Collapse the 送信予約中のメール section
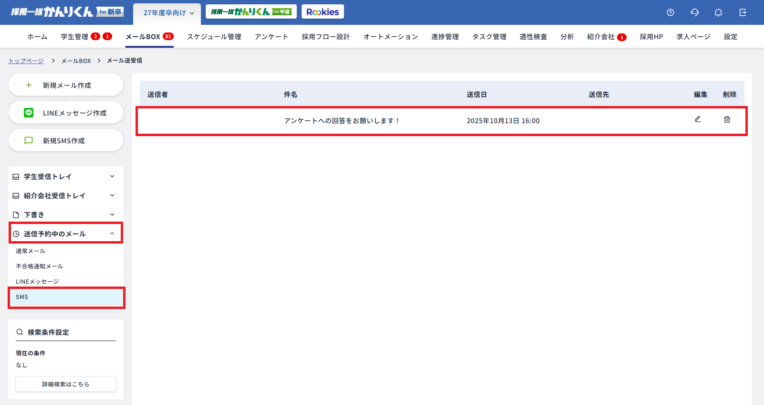 point(112,234)
